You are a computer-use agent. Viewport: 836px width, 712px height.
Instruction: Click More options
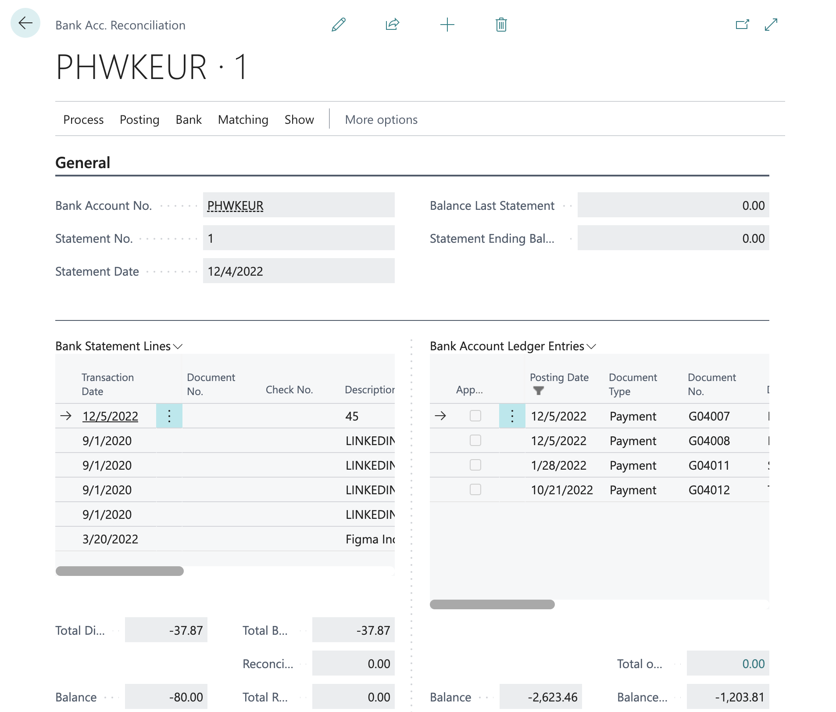pyautogui.click(x=381, y=119)
